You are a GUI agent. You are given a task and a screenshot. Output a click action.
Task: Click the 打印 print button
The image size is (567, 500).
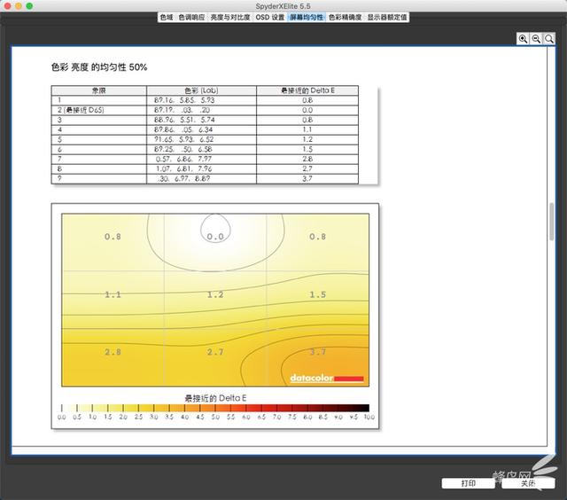point(468,483)
